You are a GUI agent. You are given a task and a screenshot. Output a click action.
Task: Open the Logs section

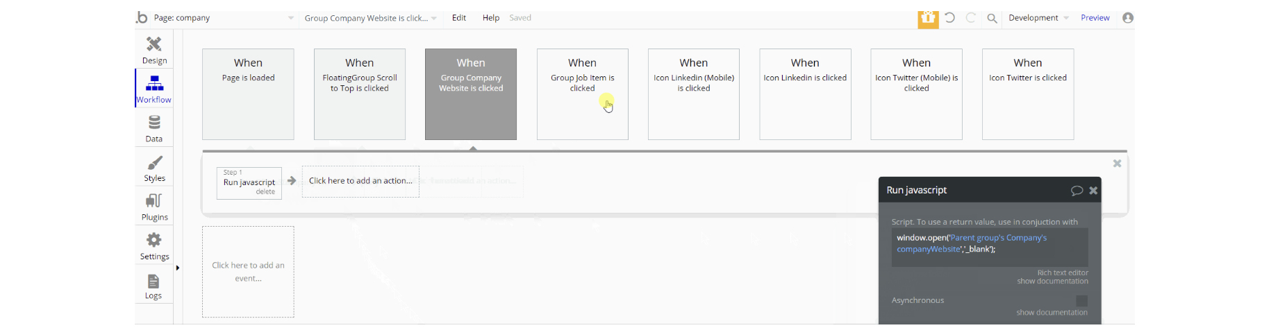[x=153, y=285]
